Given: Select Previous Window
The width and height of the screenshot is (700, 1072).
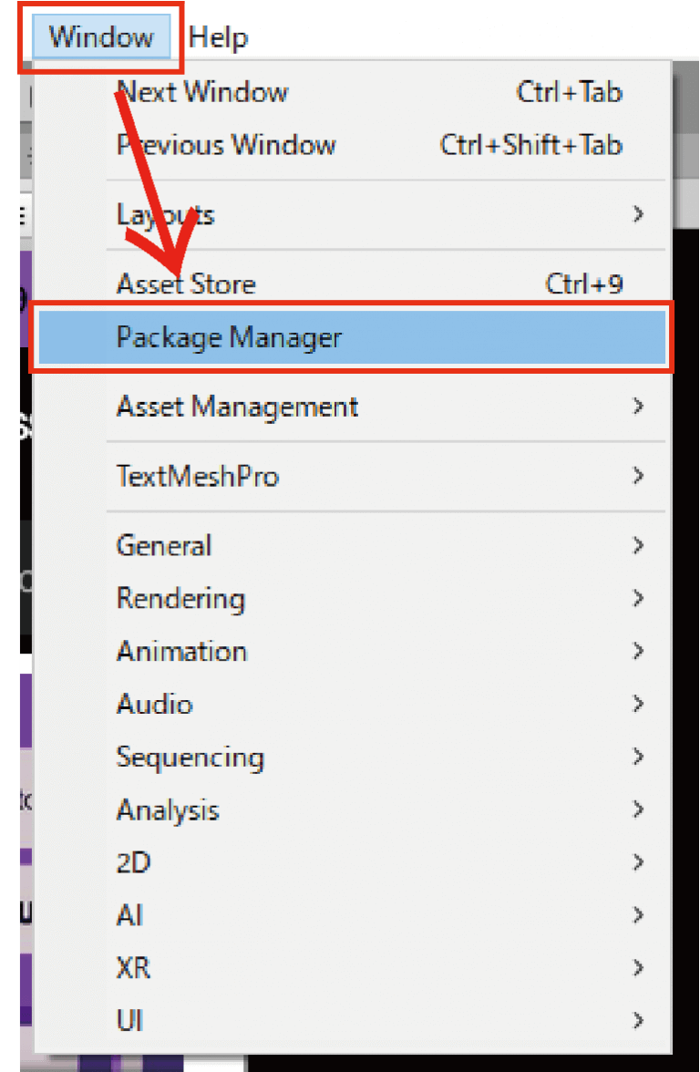Looking at the screenshot, I should [225, 144].
